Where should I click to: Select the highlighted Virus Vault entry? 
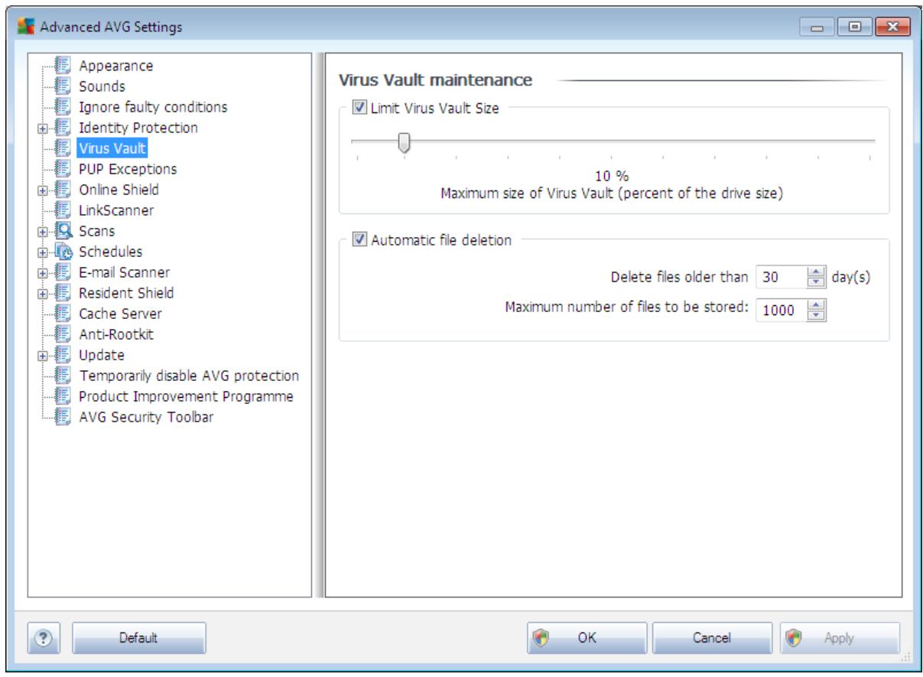(112, 148)
